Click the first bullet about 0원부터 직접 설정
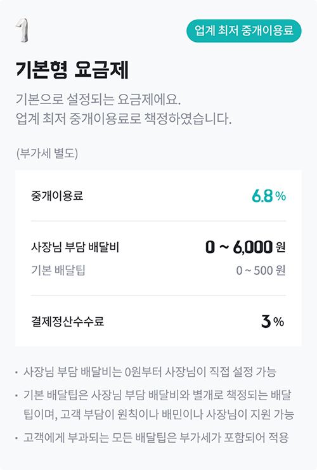The image size is (317, 470). pyautogui.click(x=150, y=372)
